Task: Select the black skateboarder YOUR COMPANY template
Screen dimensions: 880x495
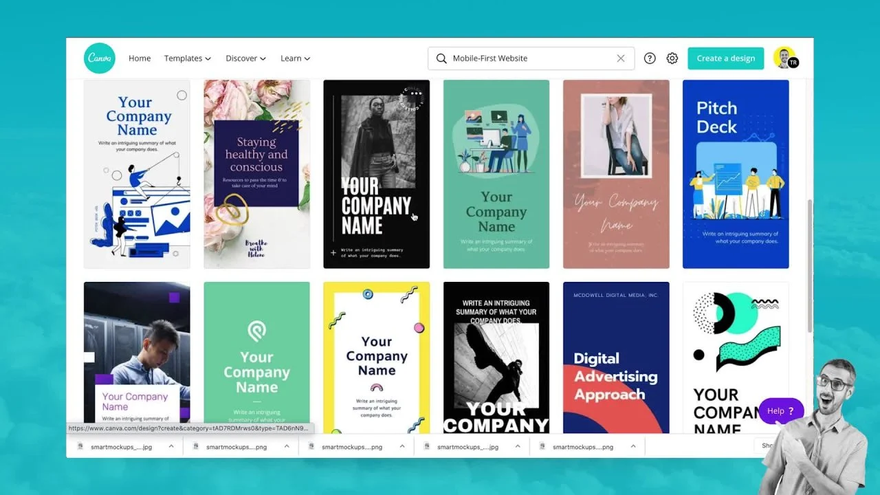Action: 496,357
